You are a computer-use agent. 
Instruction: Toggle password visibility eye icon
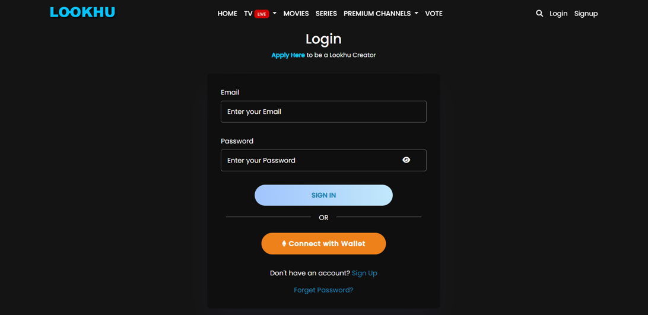click(x=406, y=160)
